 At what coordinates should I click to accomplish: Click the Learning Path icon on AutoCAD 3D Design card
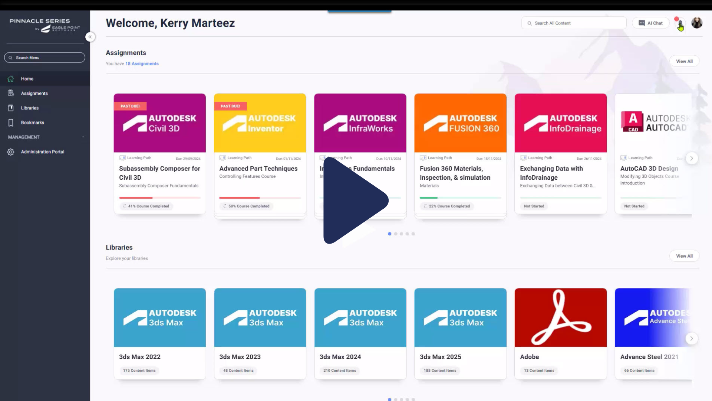624,158
